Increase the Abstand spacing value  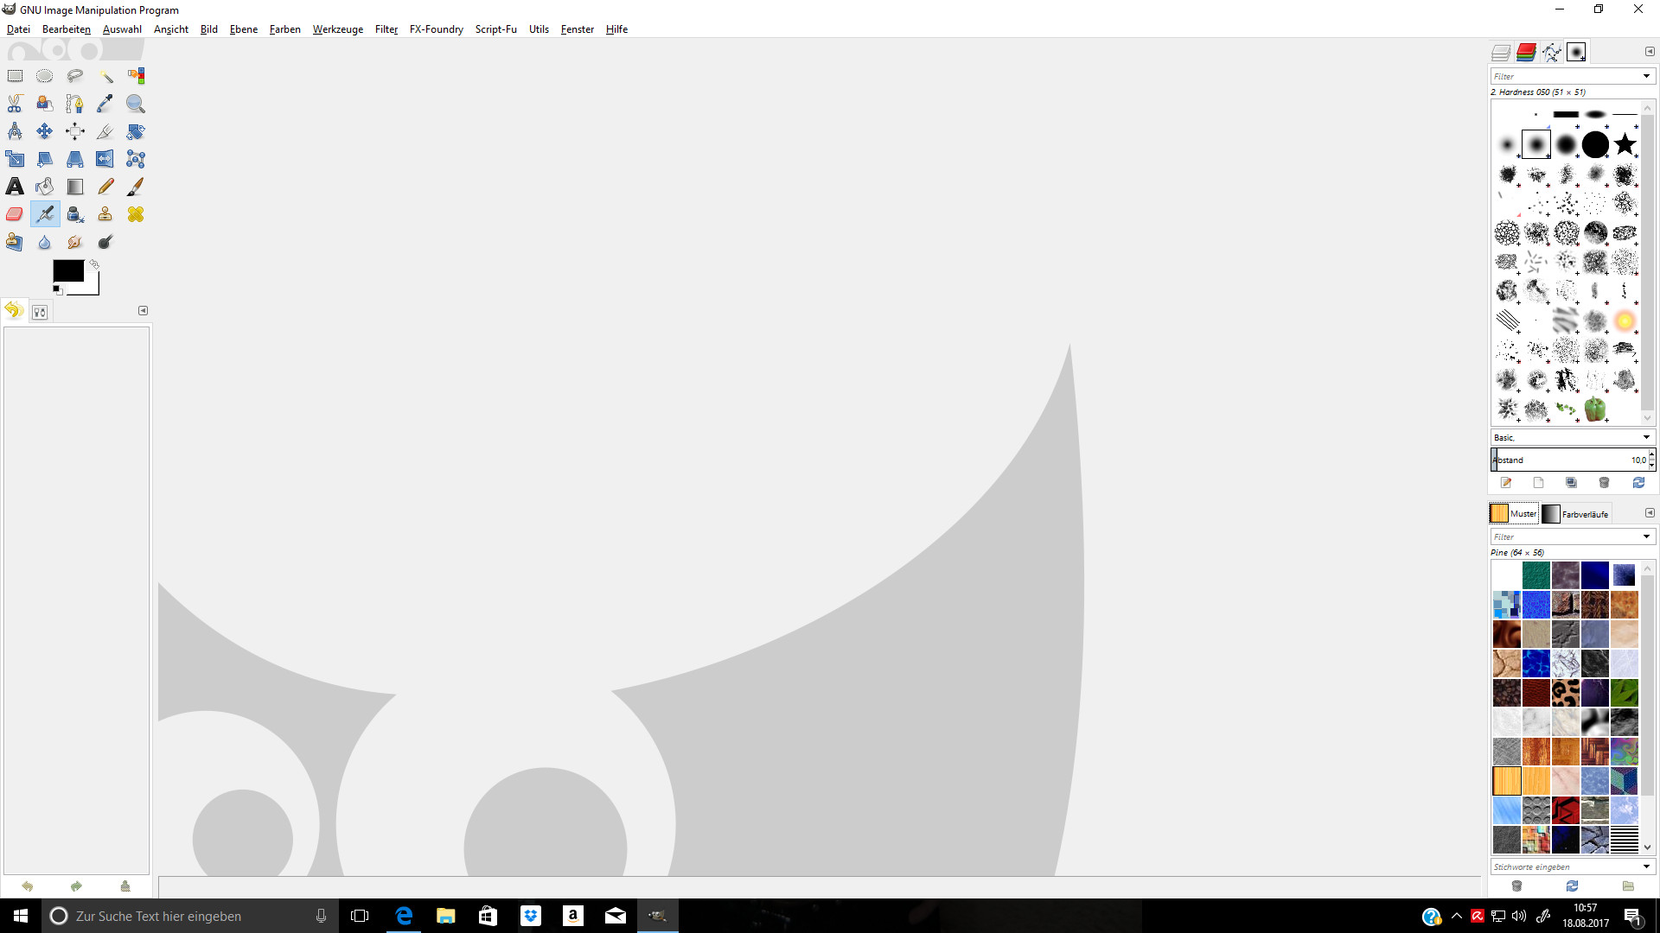(1651, 455)
